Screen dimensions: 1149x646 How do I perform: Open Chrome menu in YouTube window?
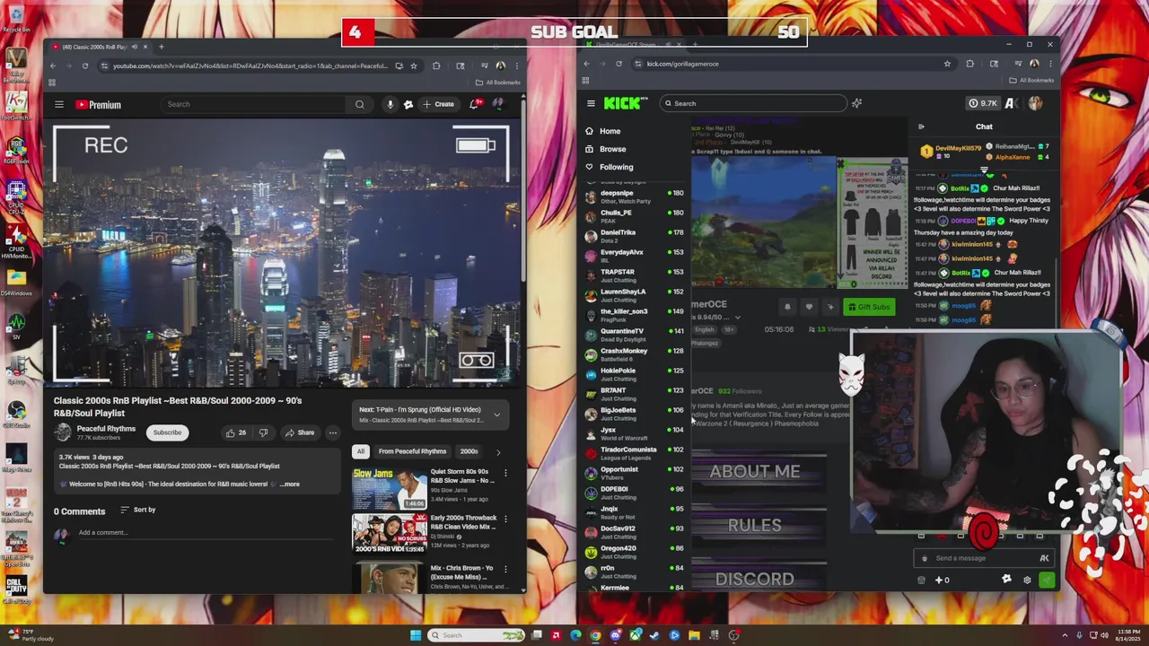point(515,65)
